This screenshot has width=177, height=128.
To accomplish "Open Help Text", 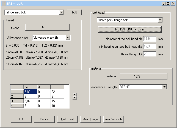I will coord(67,119).
